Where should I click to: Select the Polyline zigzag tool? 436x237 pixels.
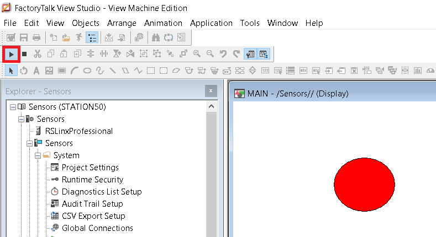coord(138,71)
